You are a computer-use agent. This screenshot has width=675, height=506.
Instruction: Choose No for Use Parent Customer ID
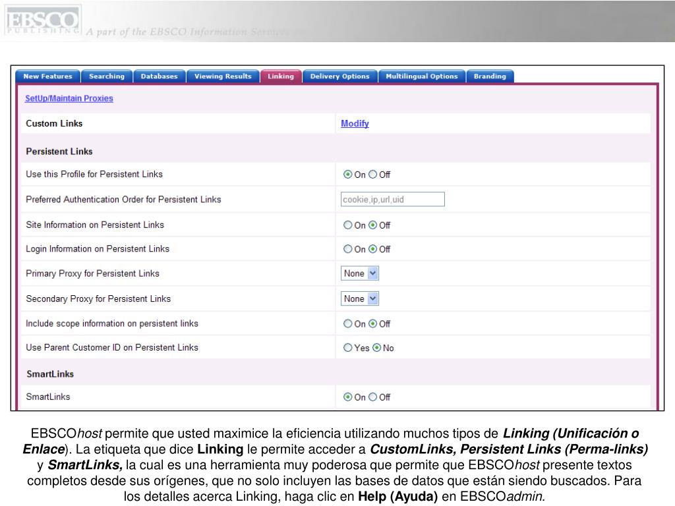[x=376, y=348]
